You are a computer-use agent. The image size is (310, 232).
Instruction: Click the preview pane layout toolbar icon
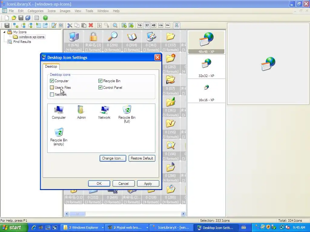click(x=176, y=25)
